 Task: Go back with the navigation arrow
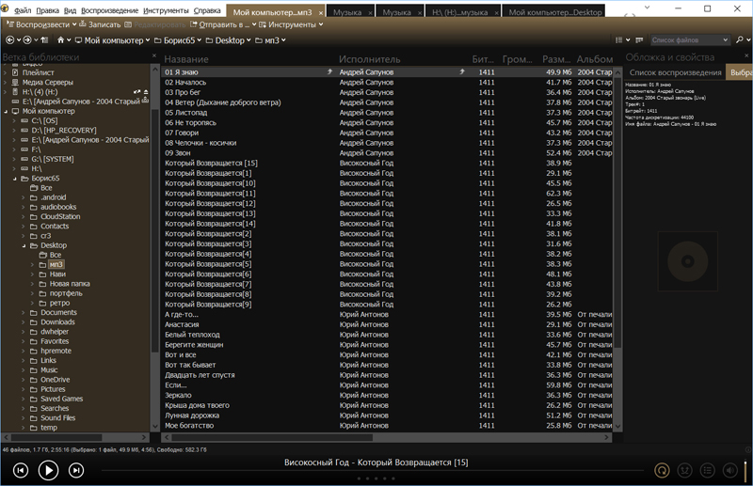coord(9,40)
